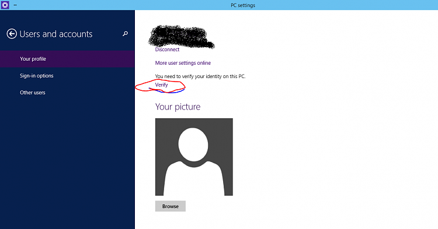Open search via the magnifier icon

click(x=125, y=34)
